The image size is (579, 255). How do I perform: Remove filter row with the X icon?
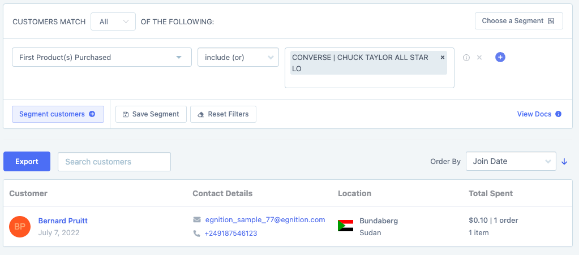tap(479, 58)
